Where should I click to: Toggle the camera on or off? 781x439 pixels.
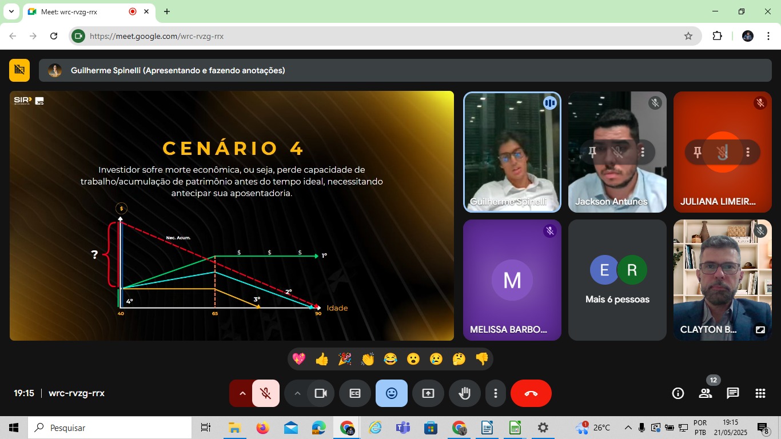coord(321,393)
